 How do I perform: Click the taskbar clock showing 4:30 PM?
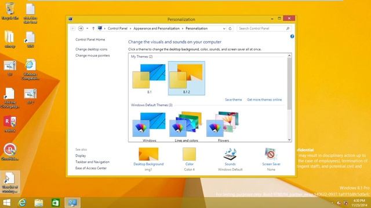coord(359,203)
